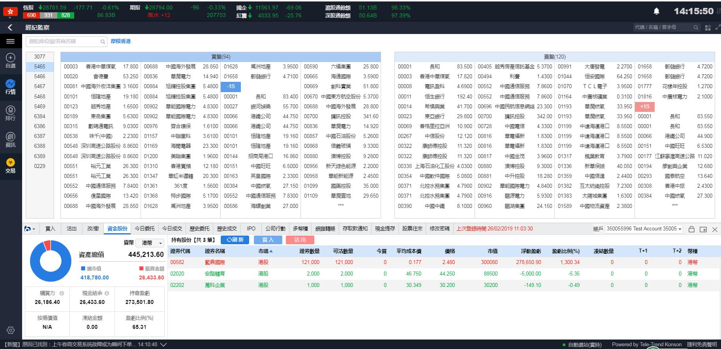721x349 pixels.
Task: Click the 買入 button above holdings table
Action: coord(268,240)
